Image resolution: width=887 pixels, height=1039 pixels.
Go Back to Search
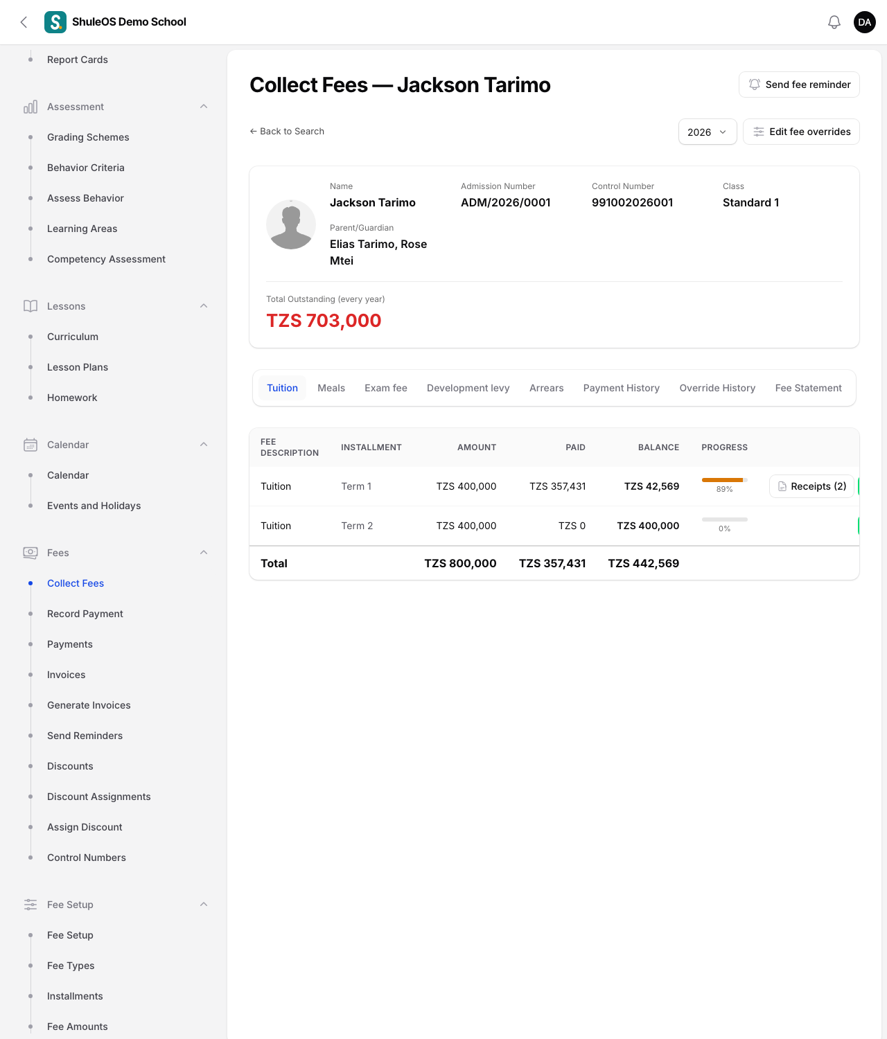coord(287,131)
